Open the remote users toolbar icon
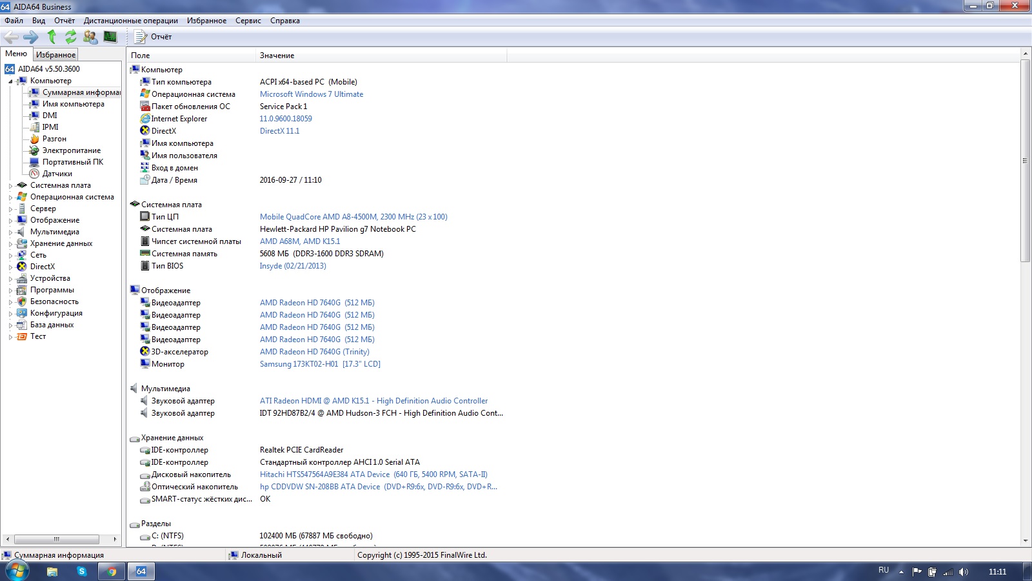 (x=90, y=37)
